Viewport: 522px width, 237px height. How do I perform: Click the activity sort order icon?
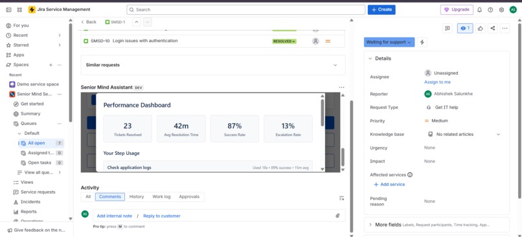click(x=341, y=198)
